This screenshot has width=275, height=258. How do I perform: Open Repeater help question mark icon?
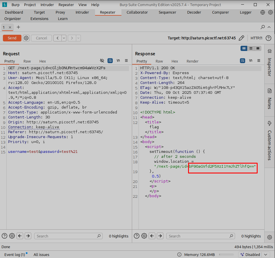pyautogui.click(x=268, y=38)
